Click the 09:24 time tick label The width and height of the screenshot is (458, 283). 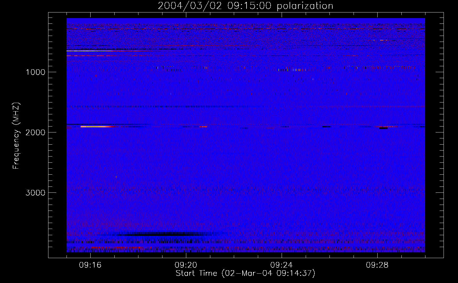coord(282,265)
